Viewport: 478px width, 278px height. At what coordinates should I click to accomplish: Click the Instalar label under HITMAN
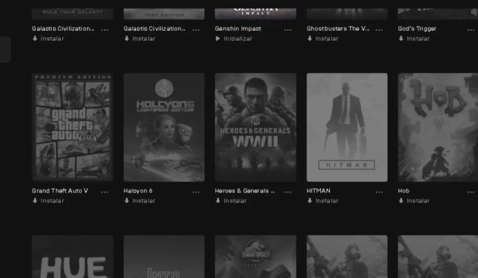[x=327, y=201]
